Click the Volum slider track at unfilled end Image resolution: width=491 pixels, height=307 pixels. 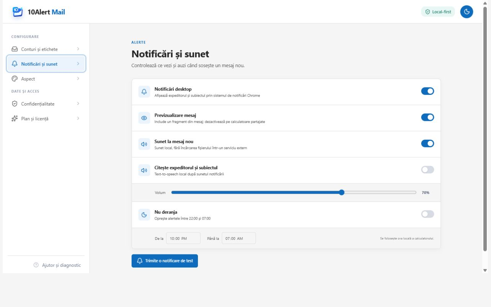[380, 192]
